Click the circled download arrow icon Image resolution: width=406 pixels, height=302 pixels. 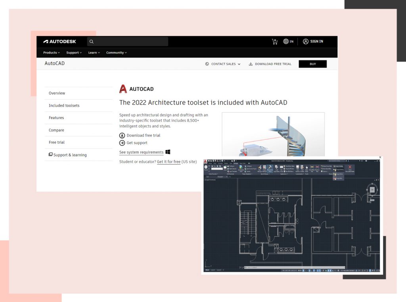122,135
